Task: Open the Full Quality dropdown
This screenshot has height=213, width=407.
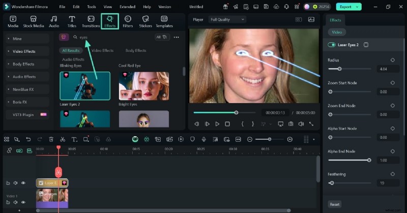Action: point(227,19)
